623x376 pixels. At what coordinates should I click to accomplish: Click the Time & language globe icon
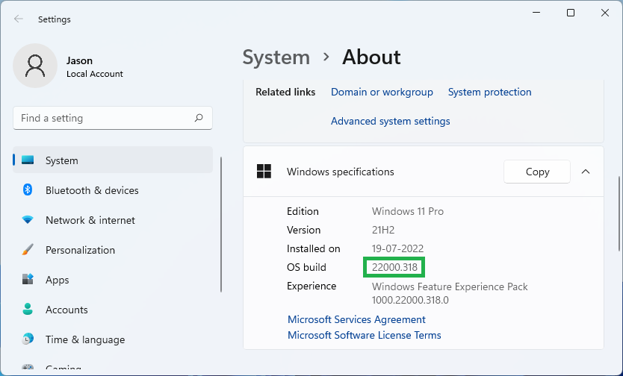click(x=28, y=339)
